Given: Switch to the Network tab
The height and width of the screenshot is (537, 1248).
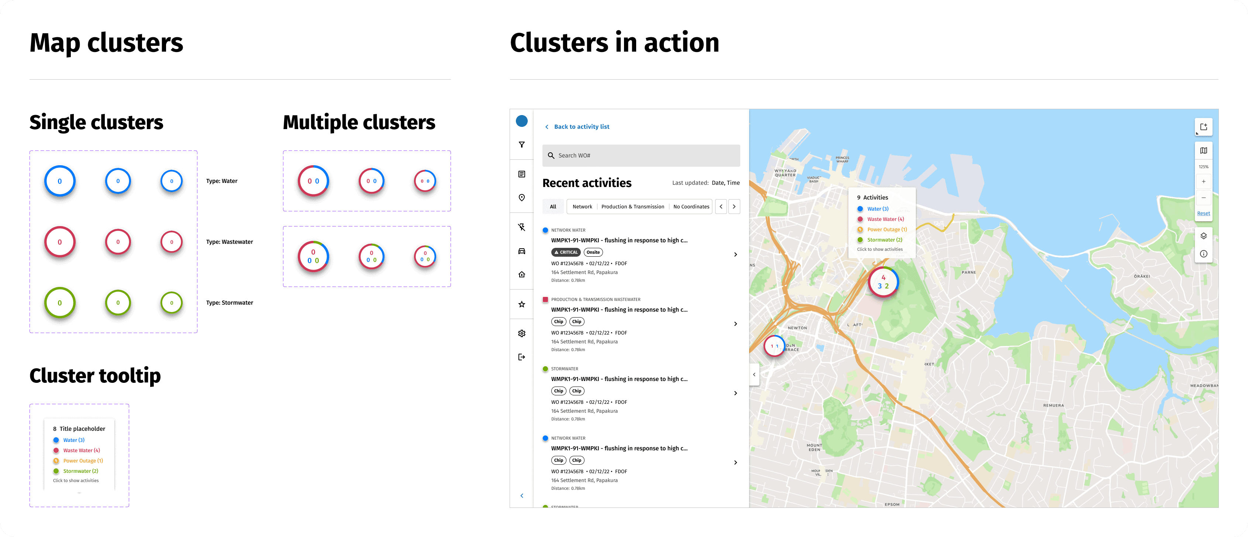Looking at the screenshot, I should pos(582,207).
